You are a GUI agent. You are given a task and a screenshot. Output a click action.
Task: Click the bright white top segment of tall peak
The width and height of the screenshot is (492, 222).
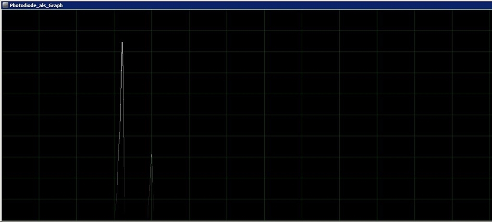point(122,48)
